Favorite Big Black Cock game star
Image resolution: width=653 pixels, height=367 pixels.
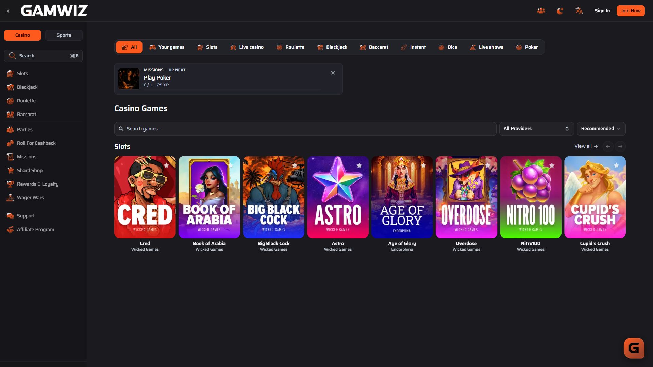pyautogui.click(x=295, y=165)
